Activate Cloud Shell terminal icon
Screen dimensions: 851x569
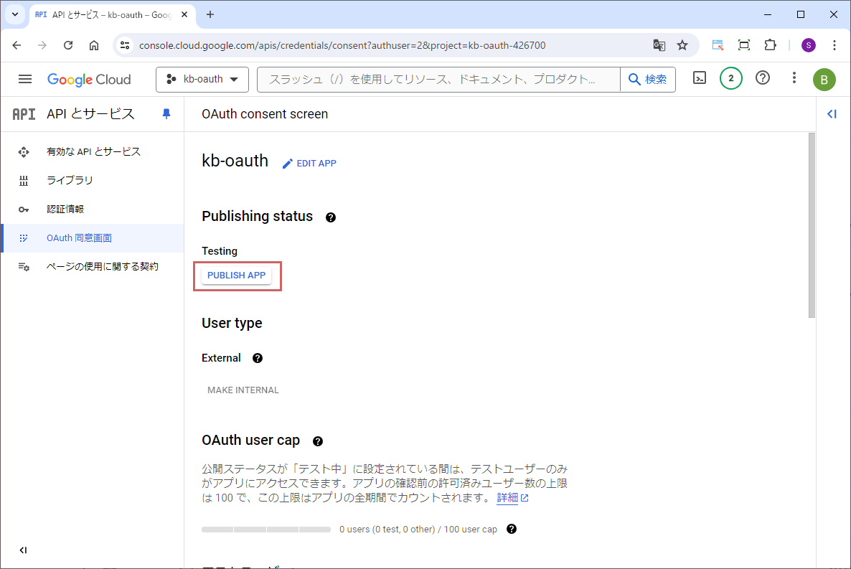(x=700, y=79)
